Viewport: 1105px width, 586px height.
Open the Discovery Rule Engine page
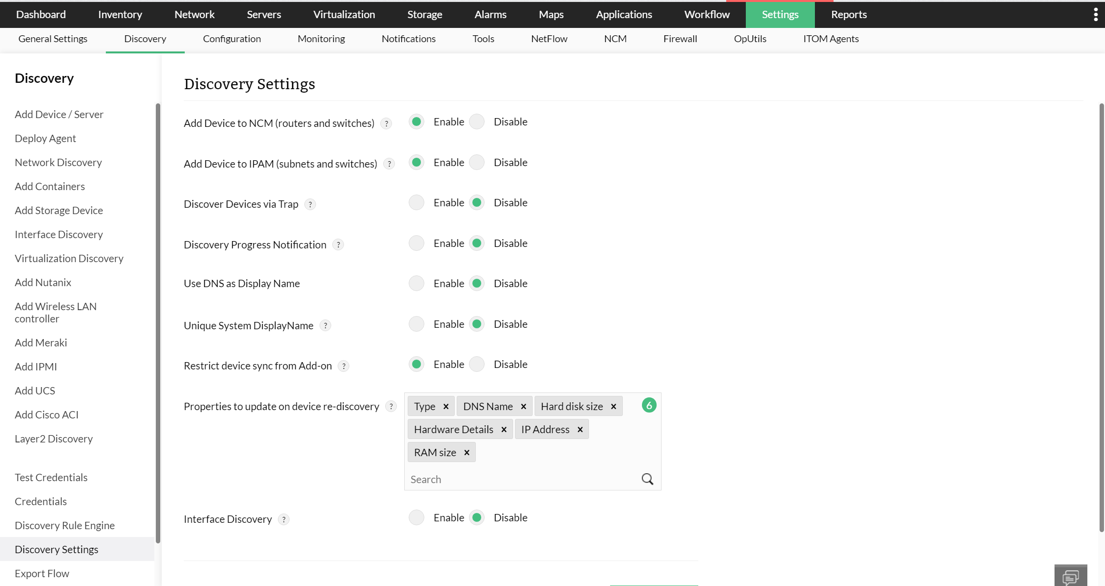[x=65, y=525]
